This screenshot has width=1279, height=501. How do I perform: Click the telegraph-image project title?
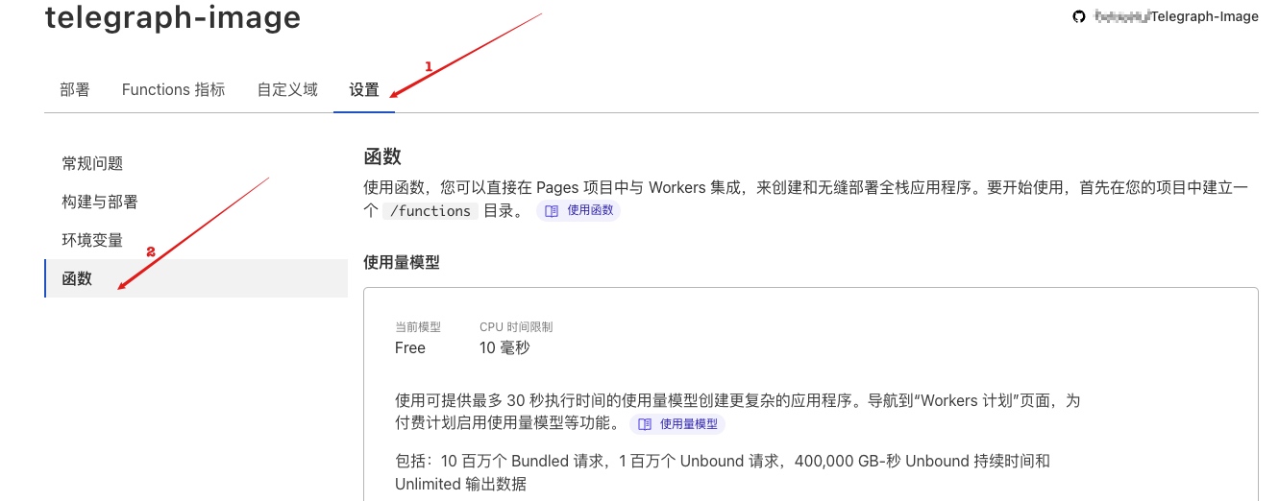pos(173,17)
